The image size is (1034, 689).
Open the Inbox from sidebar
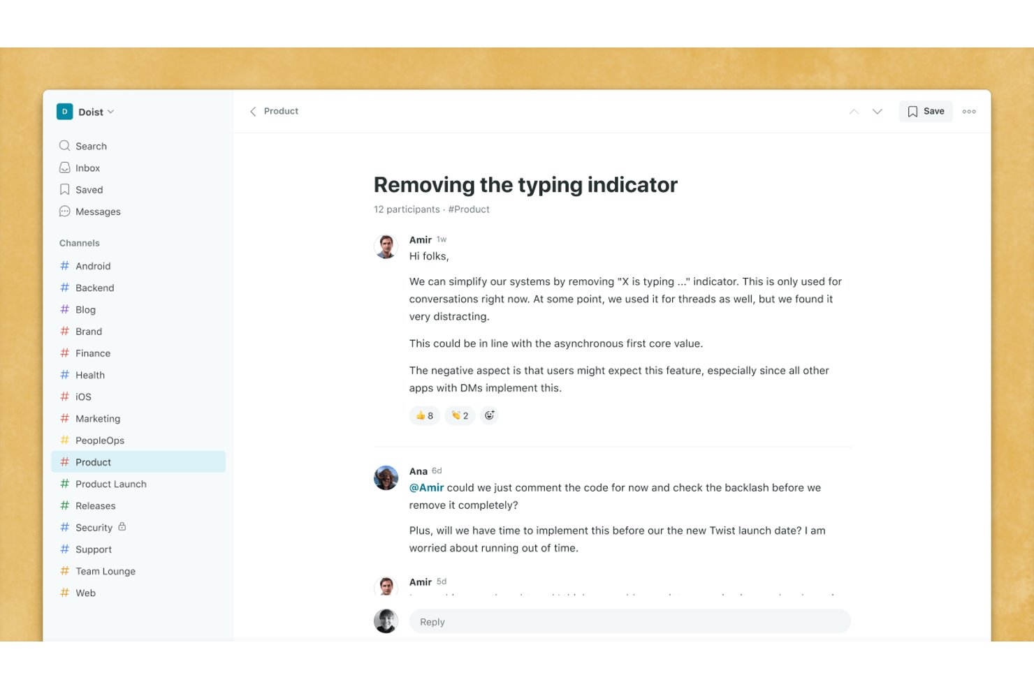point(138,168)
